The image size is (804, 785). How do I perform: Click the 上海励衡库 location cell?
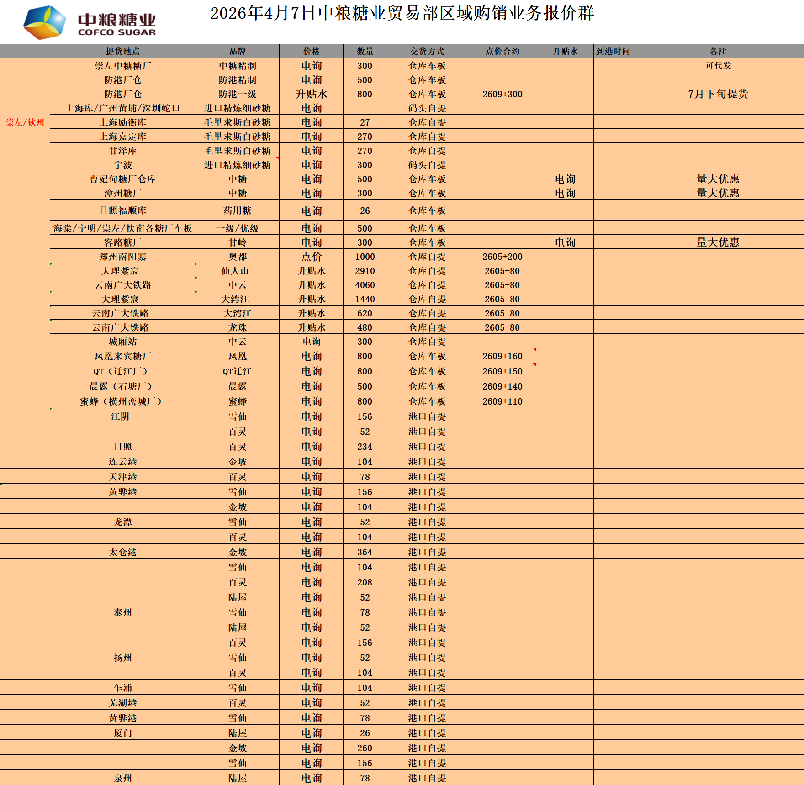click(x=122, y=122)
